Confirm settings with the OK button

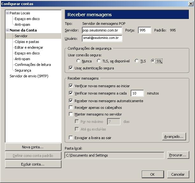153,174
